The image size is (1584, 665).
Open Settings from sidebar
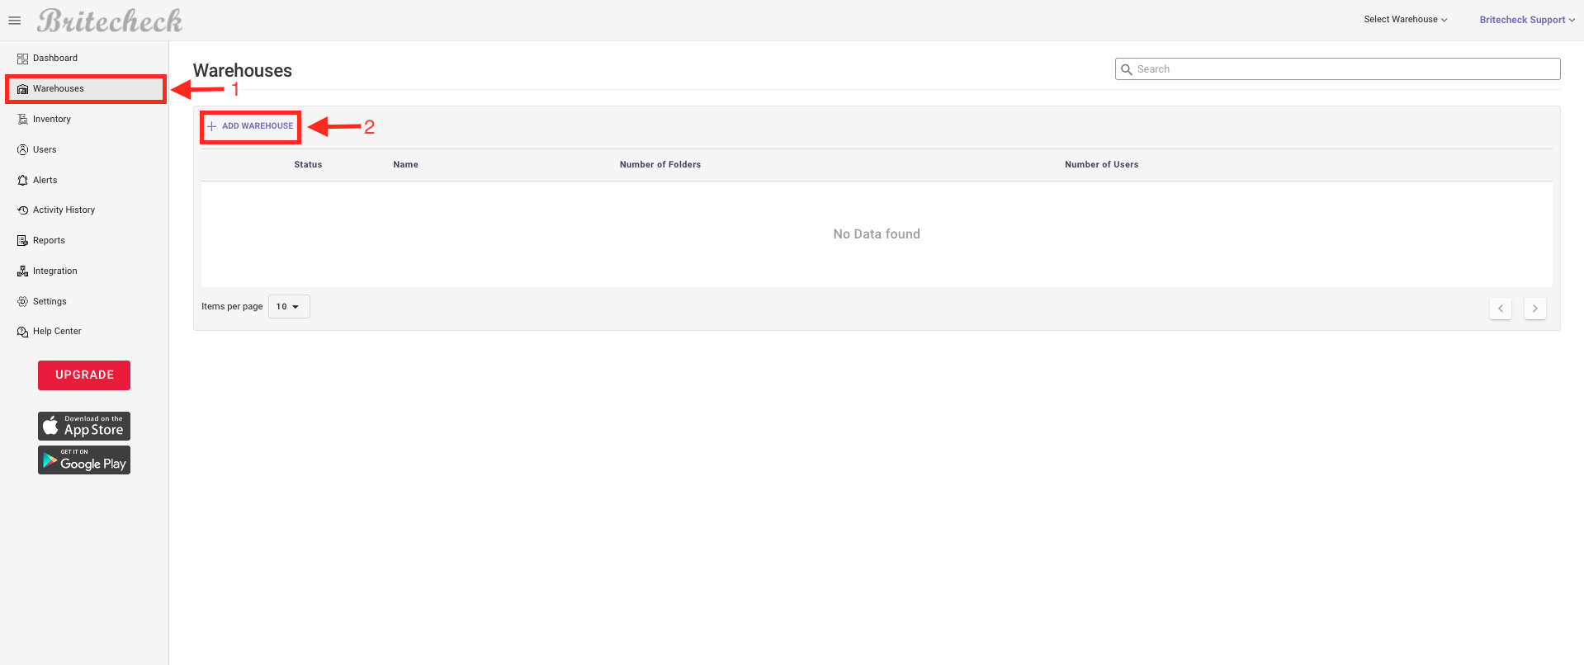click(x=50, y=301)
